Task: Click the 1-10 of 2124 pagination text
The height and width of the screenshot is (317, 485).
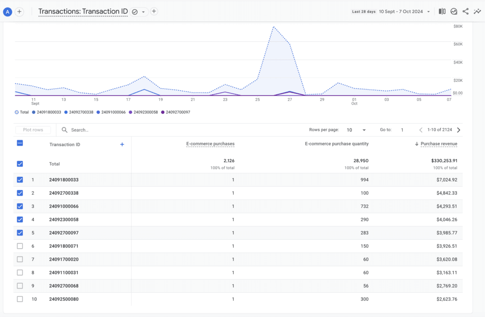Action: [x=440, y=130]
